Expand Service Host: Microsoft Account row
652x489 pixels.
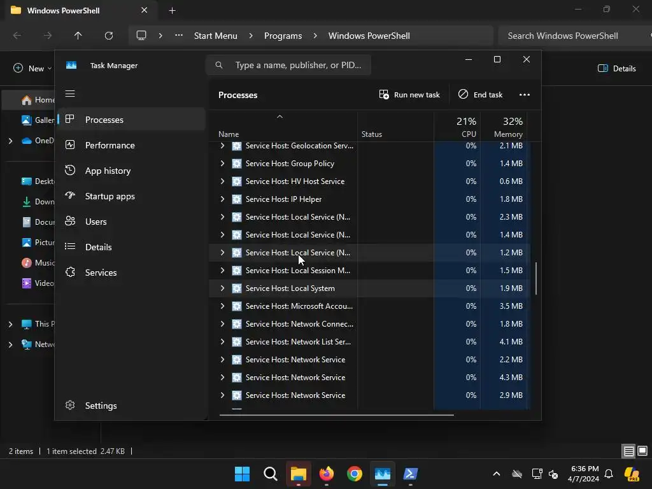pyautogui.click(x=222, y=306)
